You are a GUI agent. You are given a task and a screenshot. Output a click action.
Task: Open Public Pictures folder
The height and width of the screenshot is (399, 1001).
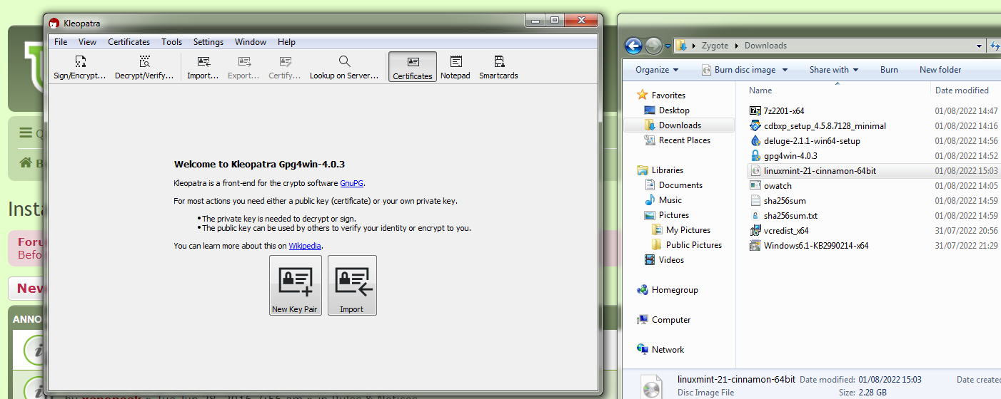[x=687, y=245]
